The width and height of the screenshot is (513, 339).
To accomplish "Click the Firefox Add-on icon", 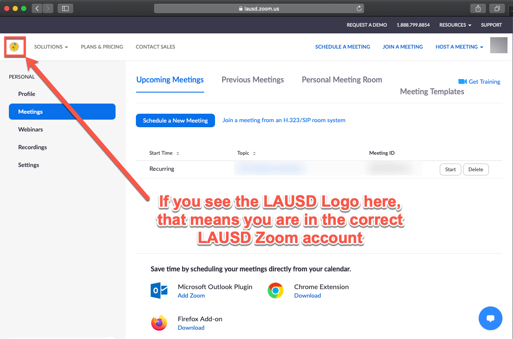I will coord(159,322).
